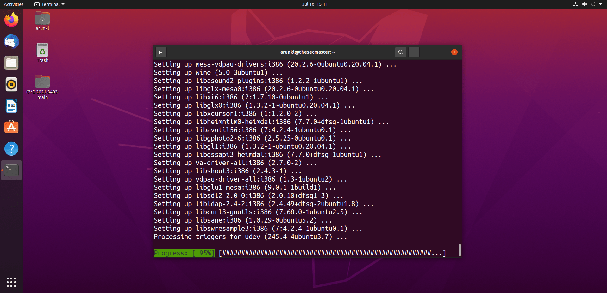Image resolution: width=607 pixels, height=293 pixels.
Task: Click the terminal scrollbar handle
Action: tap(460, 250)
